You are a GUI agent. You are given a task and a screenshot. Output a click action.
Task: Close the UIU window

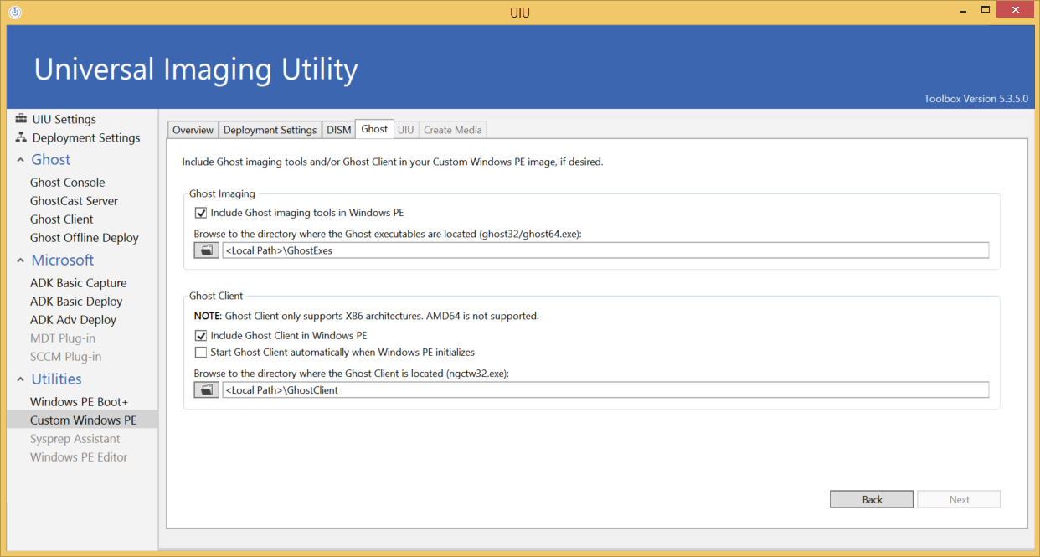[1016, 10]
